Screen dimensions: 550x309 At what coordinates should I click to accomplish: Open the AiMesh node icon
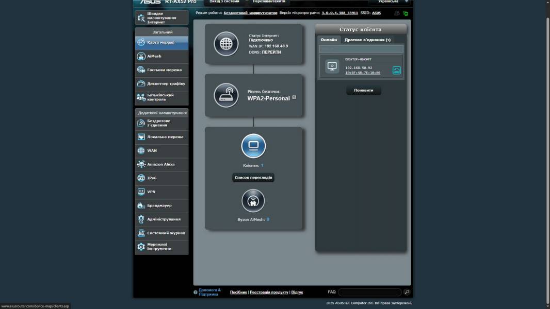[253, 201]
